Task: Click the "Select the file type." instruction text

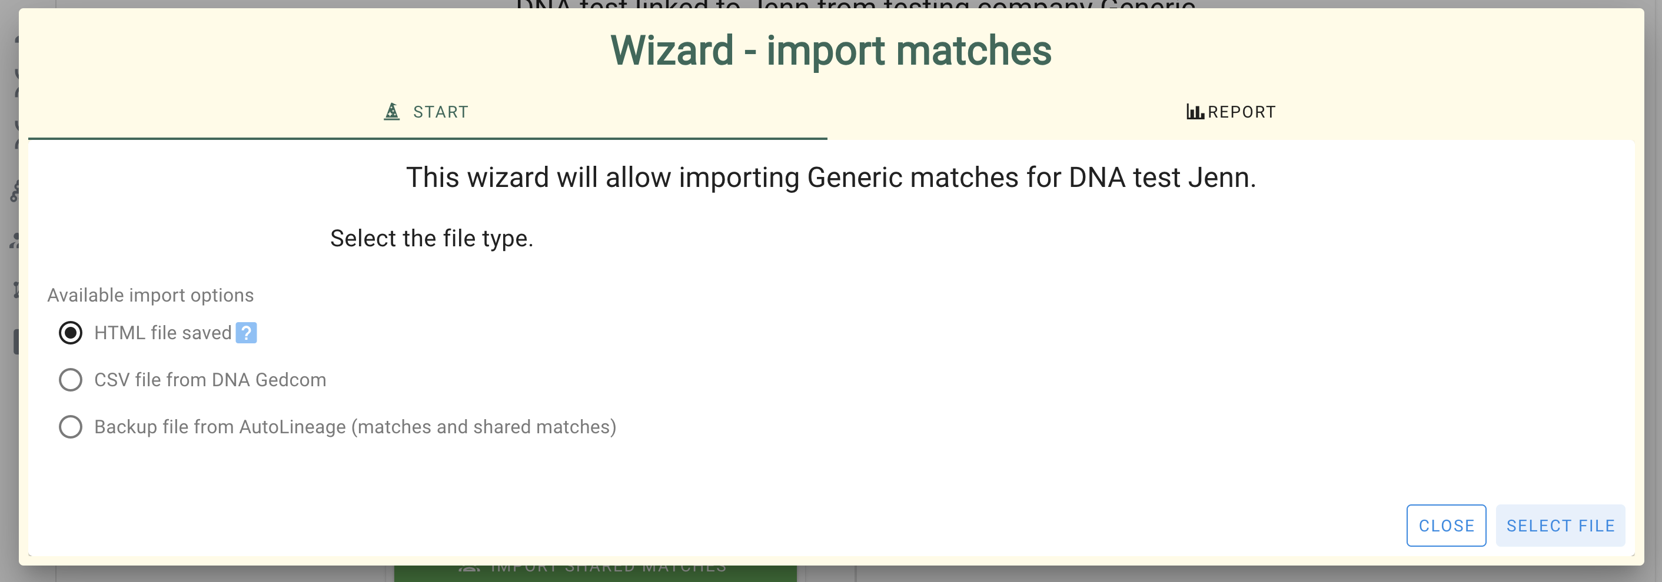Action: pyautogui.click(x=431, y=239)
